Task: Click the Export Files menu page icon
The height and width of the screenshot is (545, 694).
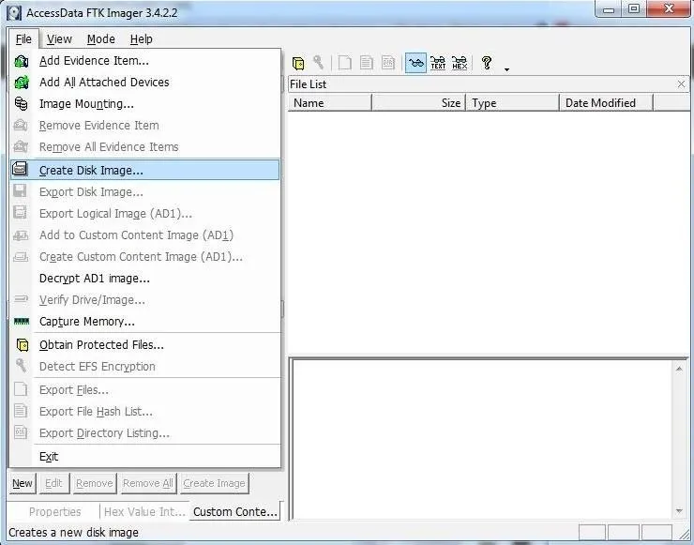Action: coord(21,389)
